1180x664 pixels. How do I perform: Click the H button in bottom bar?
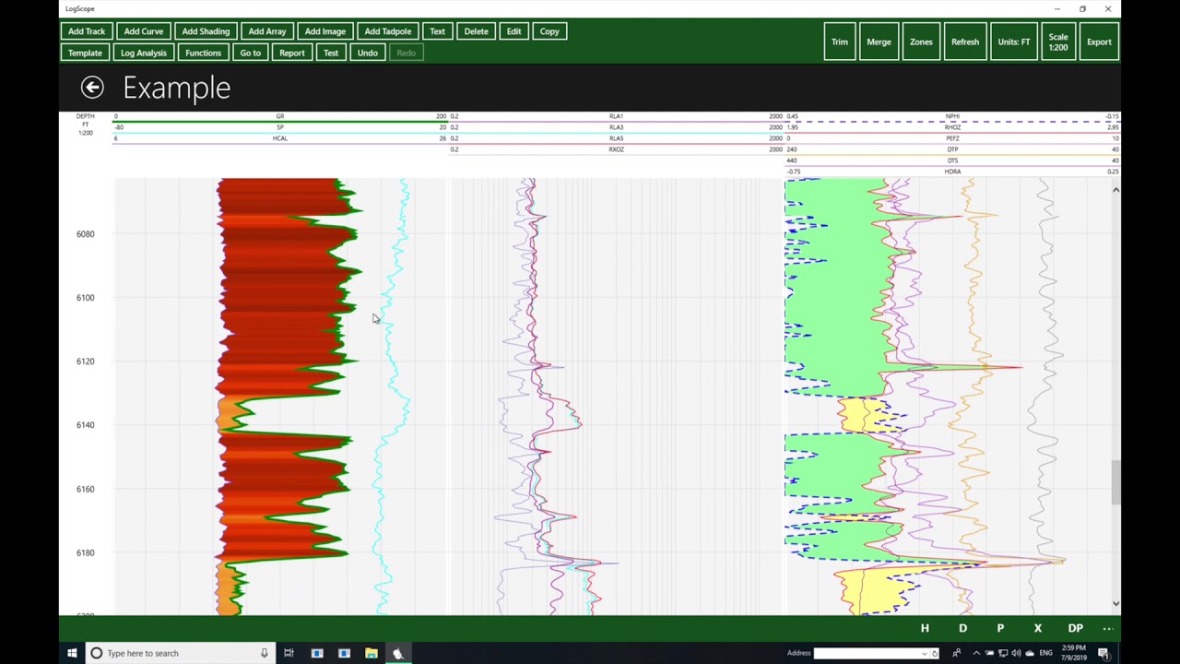[x=925, y=628]
